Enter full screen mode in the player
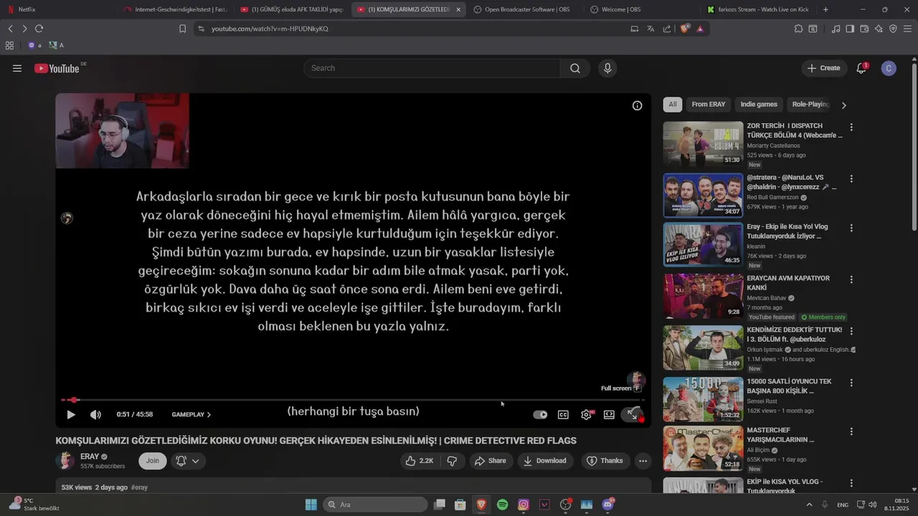This screenshot has height=516, width=918. 632,414
